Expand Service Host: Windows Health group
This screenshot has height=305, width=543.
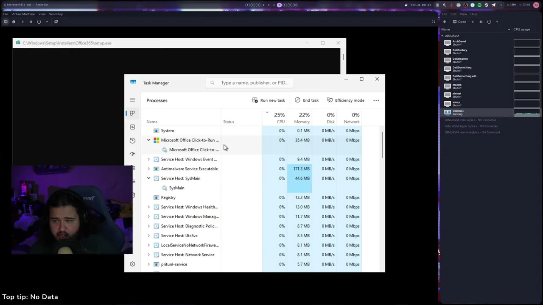[x=148, y=207]
